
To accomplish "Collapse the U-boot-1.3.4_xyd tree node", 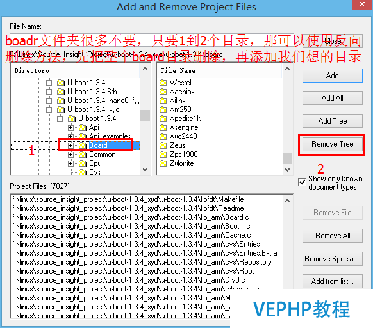I will click(x=49, y=110).
